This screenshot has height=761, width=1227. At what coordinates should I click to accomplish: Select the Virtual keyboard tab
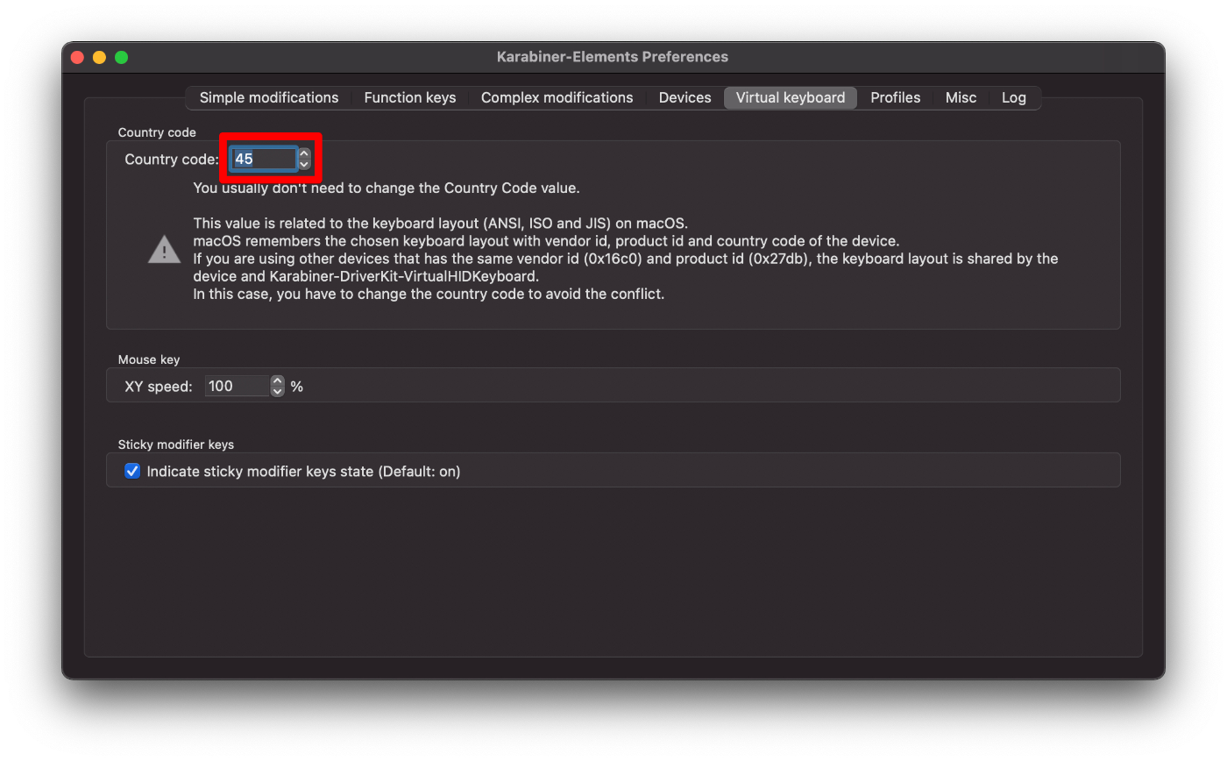tap(791, 97)
